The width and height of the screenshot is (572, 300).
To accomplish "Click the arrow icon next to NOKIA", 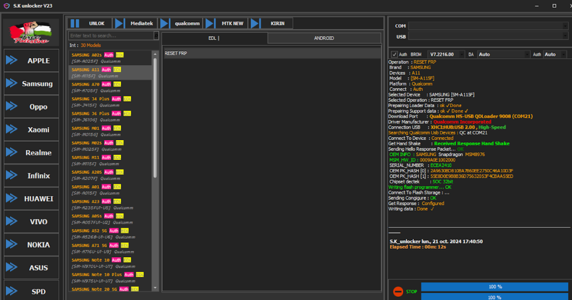I will click(12, 244).
